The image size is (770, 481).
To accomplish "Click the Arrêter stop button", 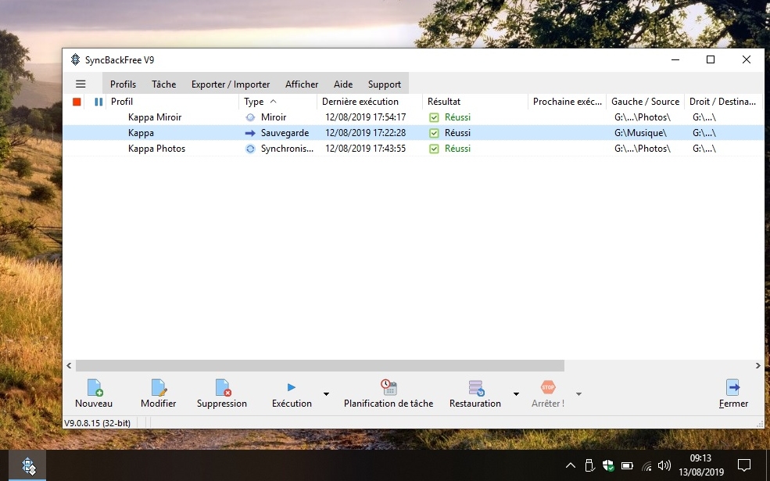I will 547,393.
